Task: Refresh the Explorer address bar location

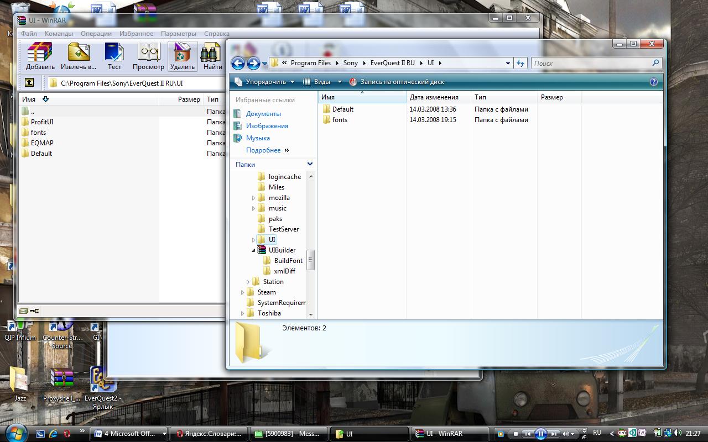Action: [x=520, y=63]
